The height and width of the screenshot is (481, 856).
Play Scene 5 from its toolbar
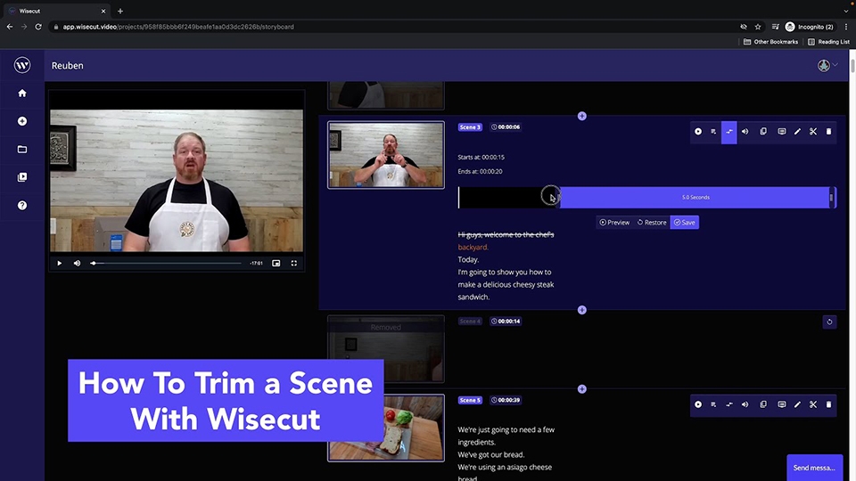(698, 404)
